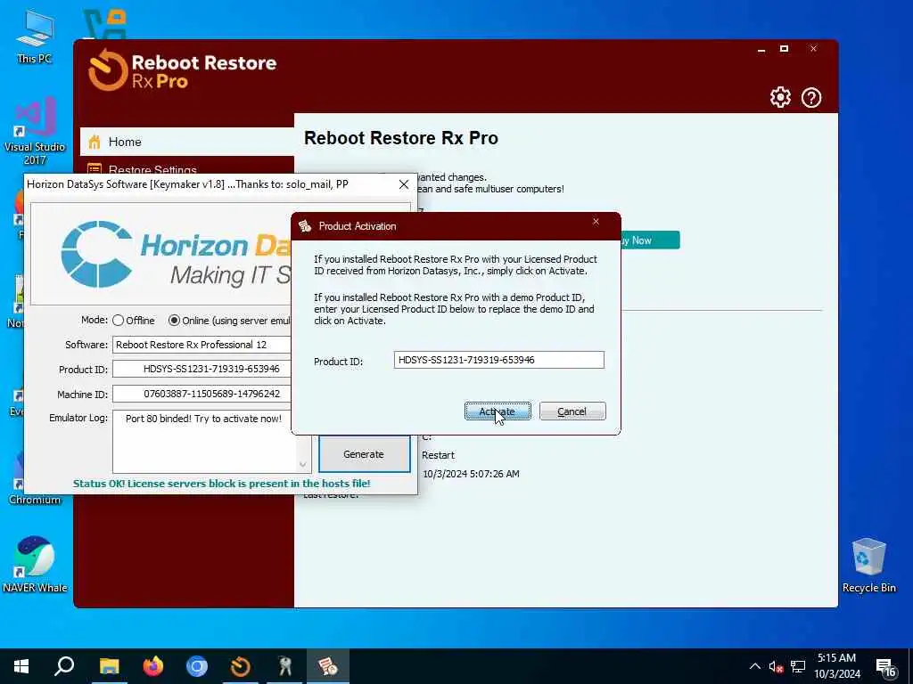
Task: Select the Chromium desktop shortcut
Action: coord(34,480)
